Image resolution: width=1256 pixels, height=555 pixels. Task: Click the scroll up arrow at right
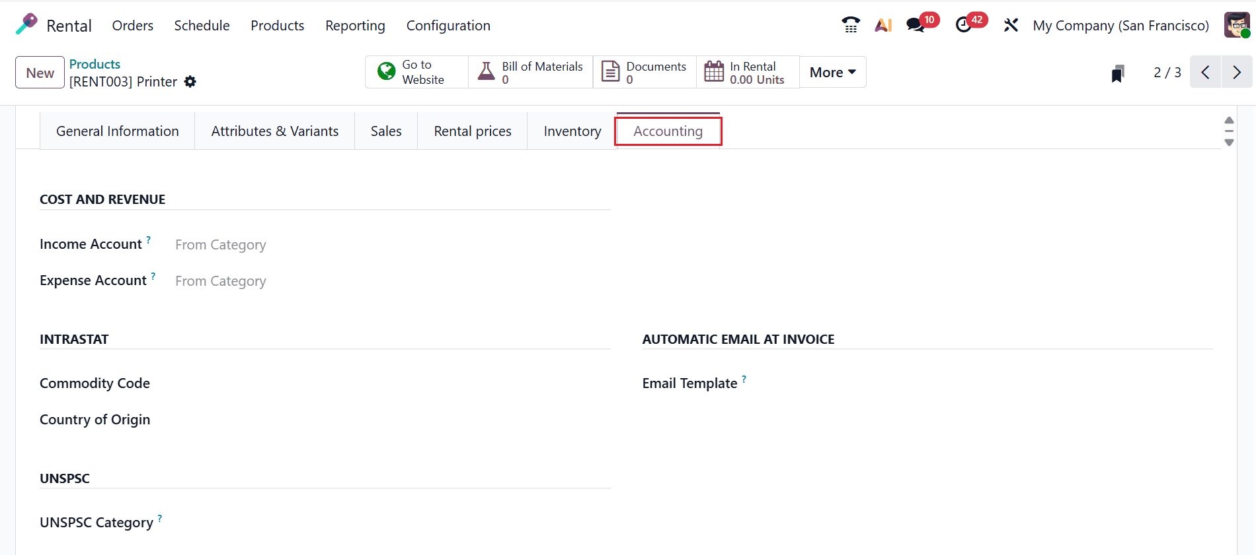[1229, 120]
